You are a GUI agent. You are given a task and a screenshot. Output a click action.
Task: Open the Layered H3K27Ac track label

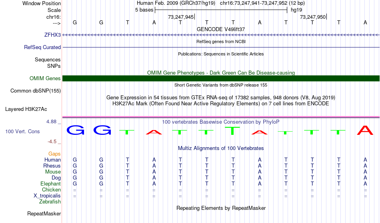26,109
